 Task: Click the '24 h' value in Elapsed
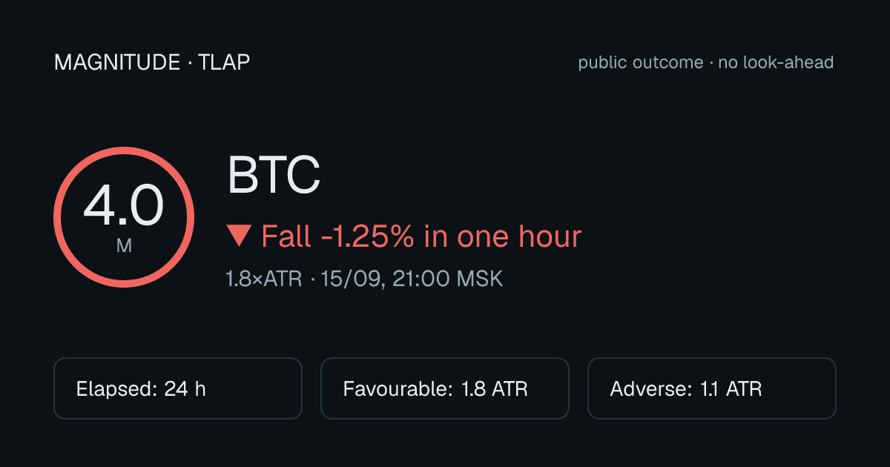coord(185,389)
